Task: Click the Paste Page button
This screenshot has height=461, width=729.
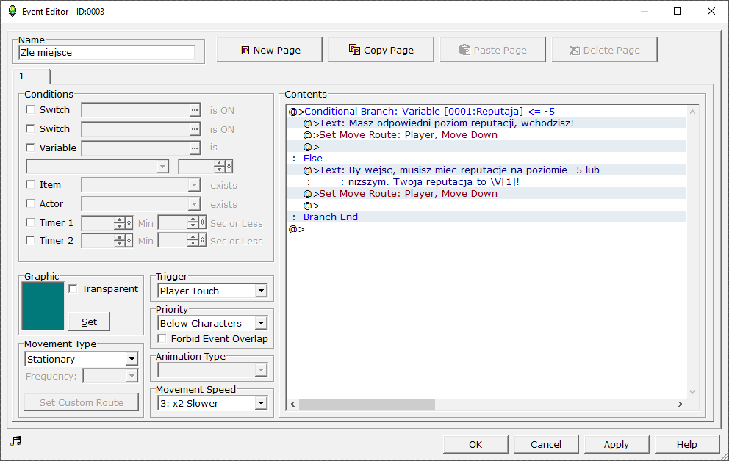Action: [492, 50]
